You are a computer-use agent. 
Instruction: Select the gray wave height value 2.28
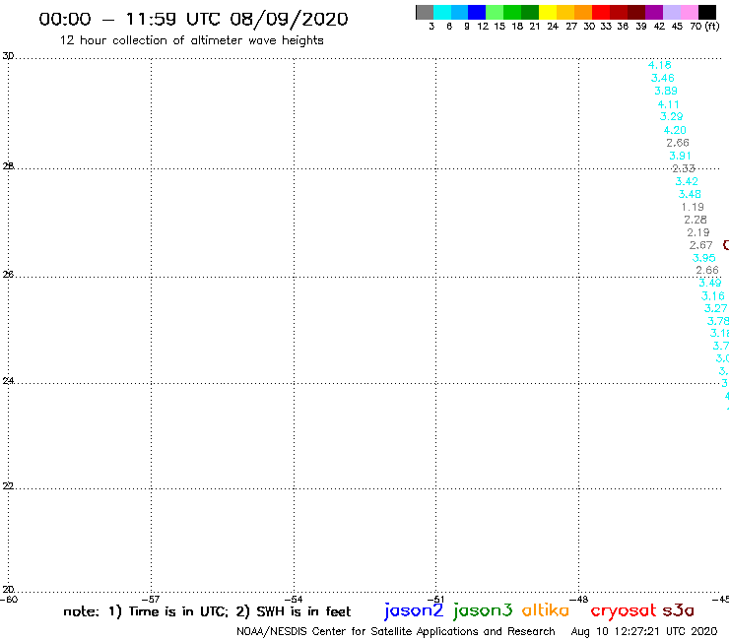tap(696, 220)
